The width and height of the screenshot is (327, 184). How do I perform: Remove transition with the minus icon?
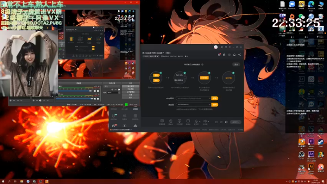116,90
